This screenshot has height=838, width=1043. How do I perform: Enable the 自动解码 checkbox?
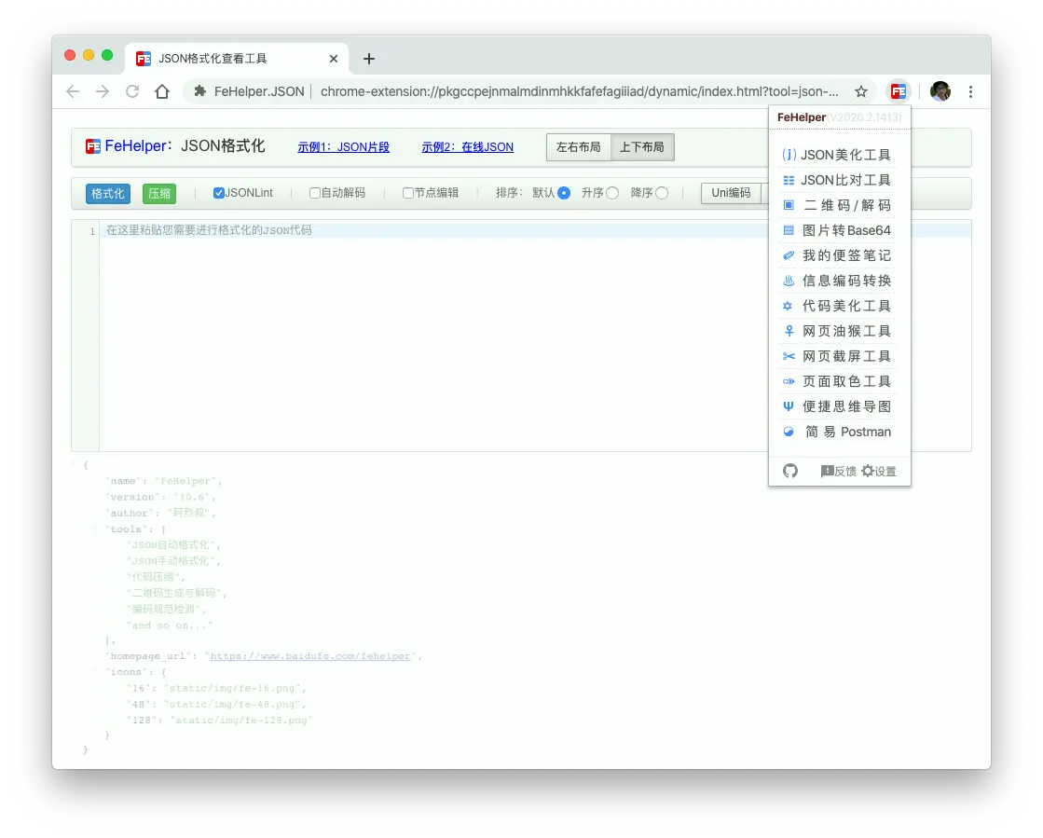click(315, 193)
